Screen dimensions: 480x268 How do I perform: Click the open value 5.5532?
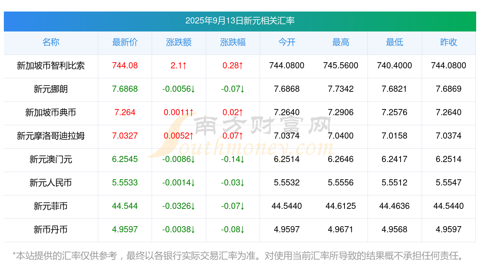point(287,183)
